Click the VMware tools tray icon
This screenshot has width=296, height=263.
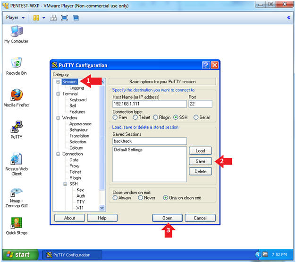pos(265,254)
